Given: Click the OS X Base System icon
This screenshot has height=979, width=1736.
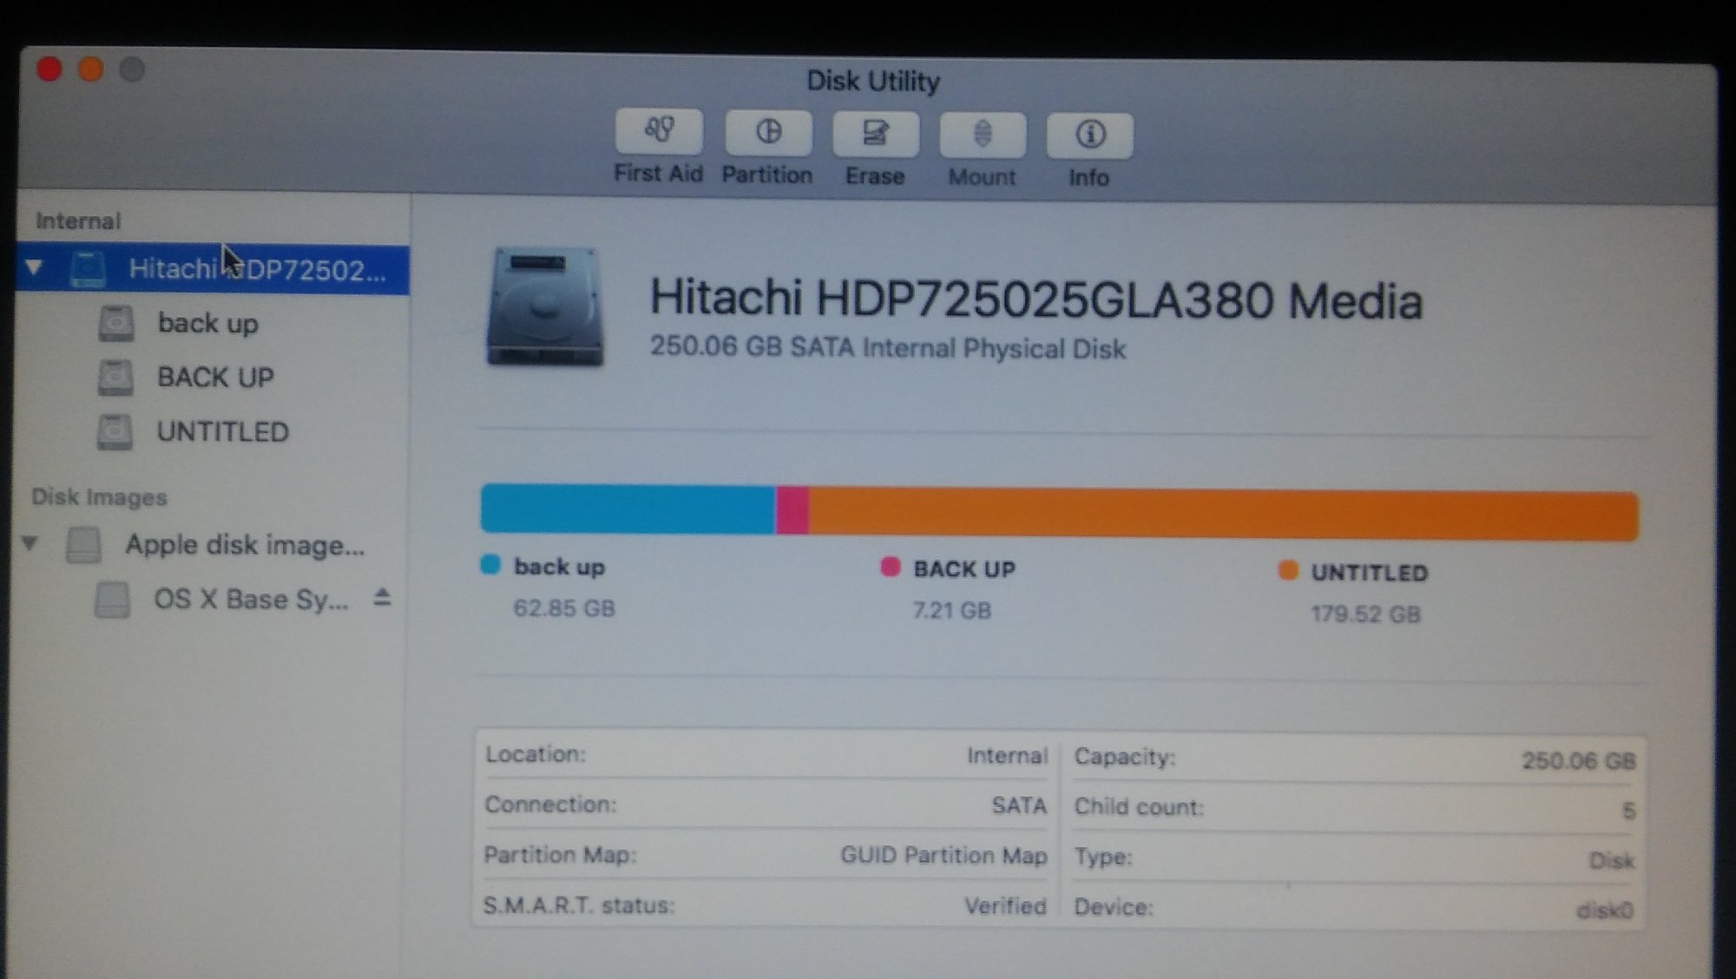Looking at the screenshot, I should tap(112, 600).
